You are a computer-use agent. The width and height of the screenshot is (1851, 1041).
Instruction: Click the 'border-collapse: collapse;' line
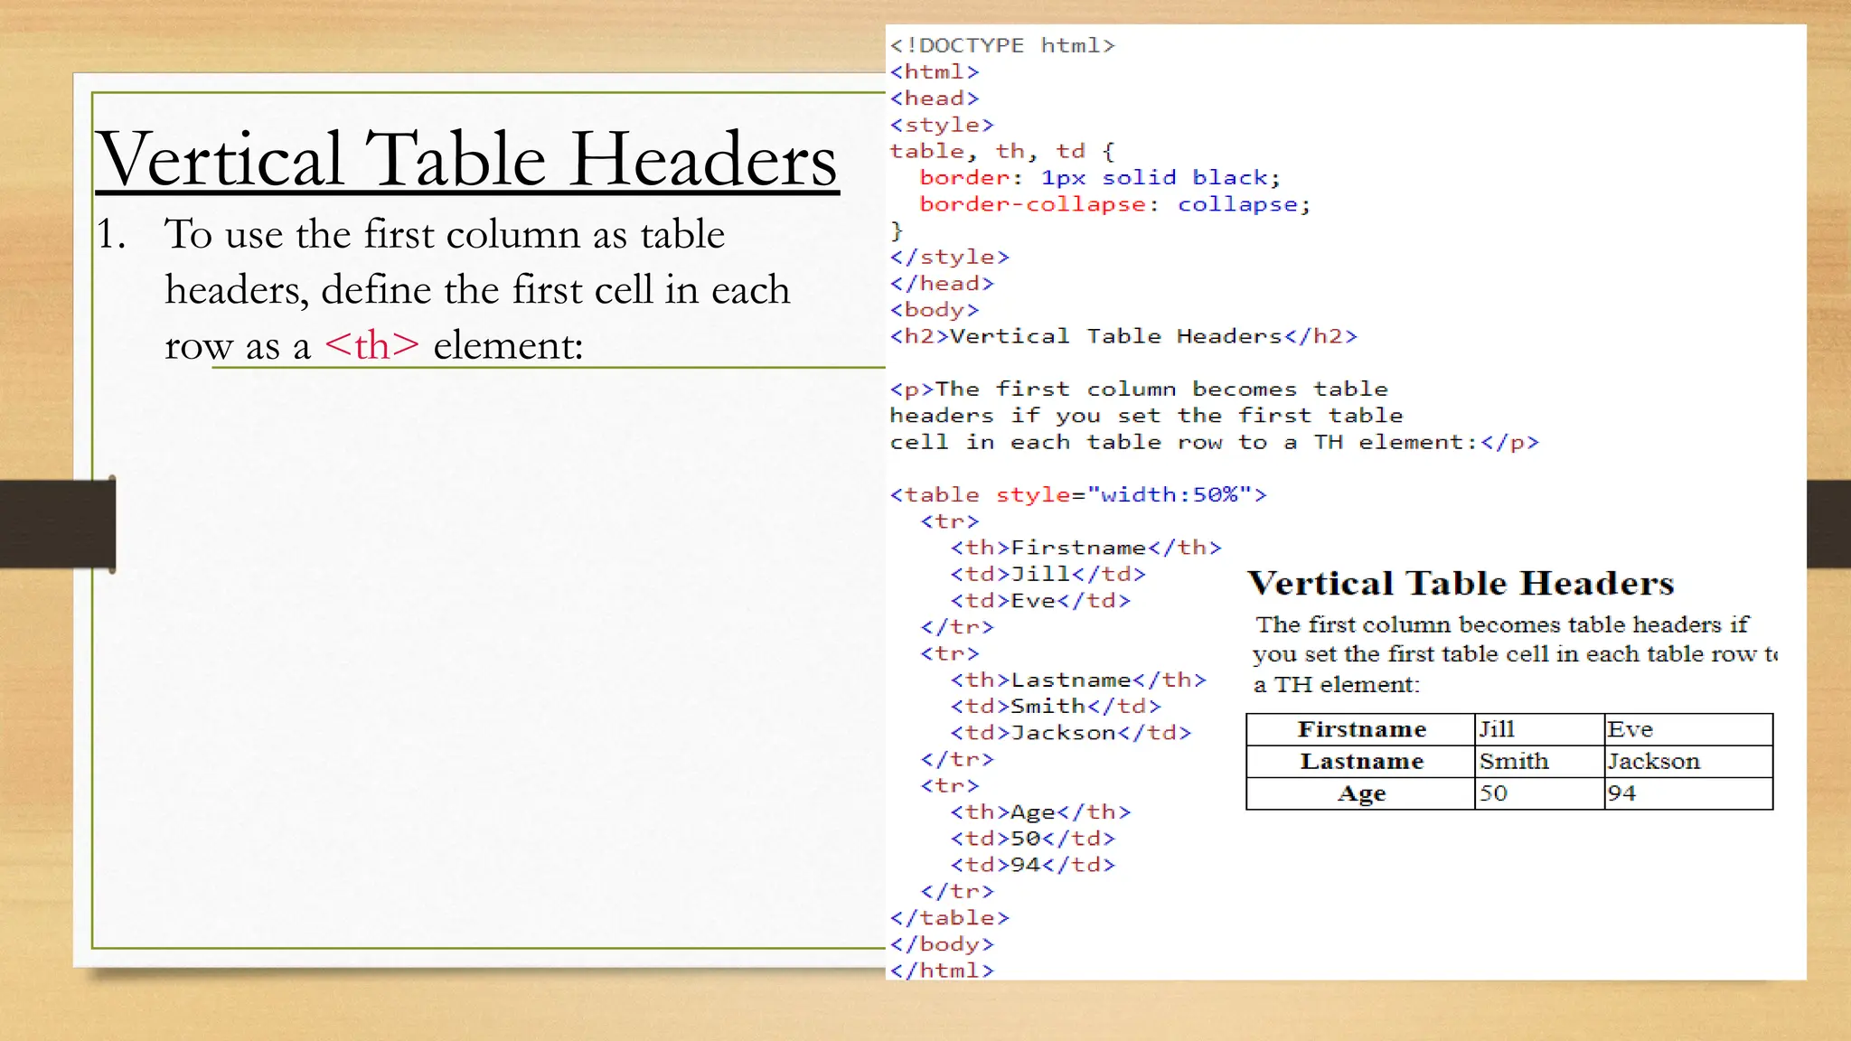click(x=1114, y=204)
